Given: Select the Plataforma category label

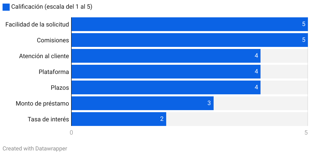Looking at the screenshot, I should click(54, 72).
